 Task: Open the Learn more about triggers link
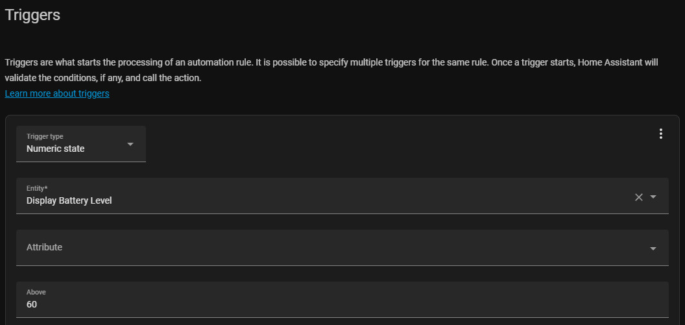(x=57, y=93)
